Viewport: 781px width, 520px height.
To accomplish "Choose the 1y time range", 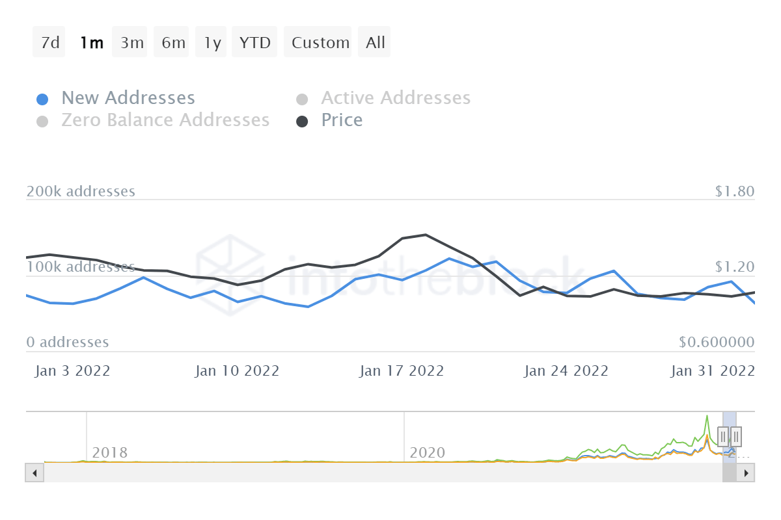I will pyautogui.click(x=212, y=43).
